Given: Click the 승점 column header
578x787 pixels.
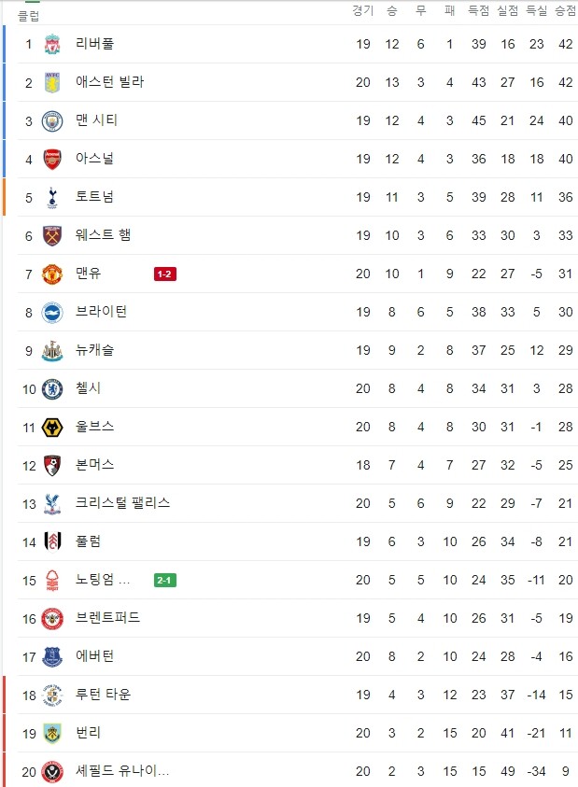Looking at the screenshot, I should 566,10.
